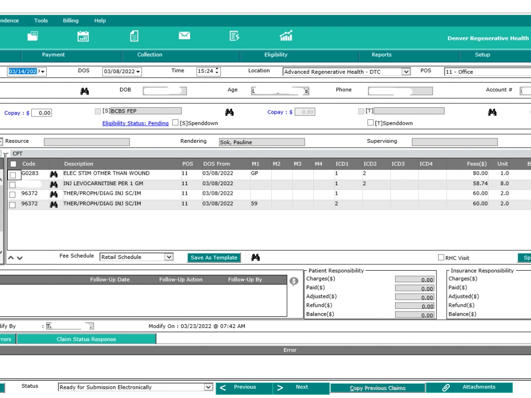Click the Resource field

[x=87, y=142]
